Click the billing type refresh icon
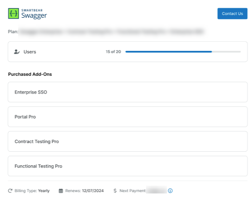Image resolution: width=250 pixels, height=198 pixels. click(x=10, y=191)
